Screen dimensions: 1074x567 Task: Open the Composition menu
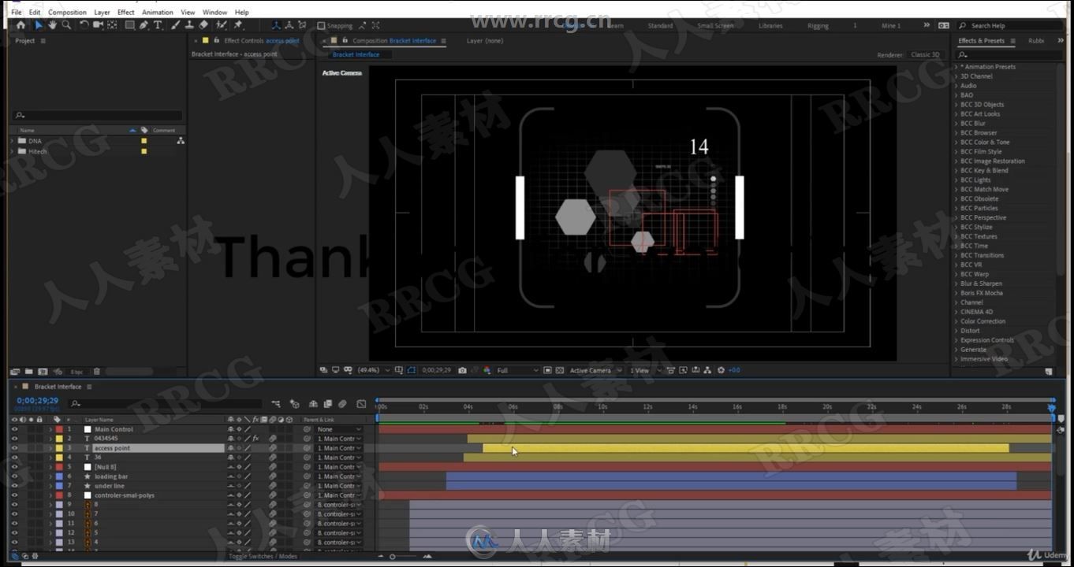tap(67, 13)
